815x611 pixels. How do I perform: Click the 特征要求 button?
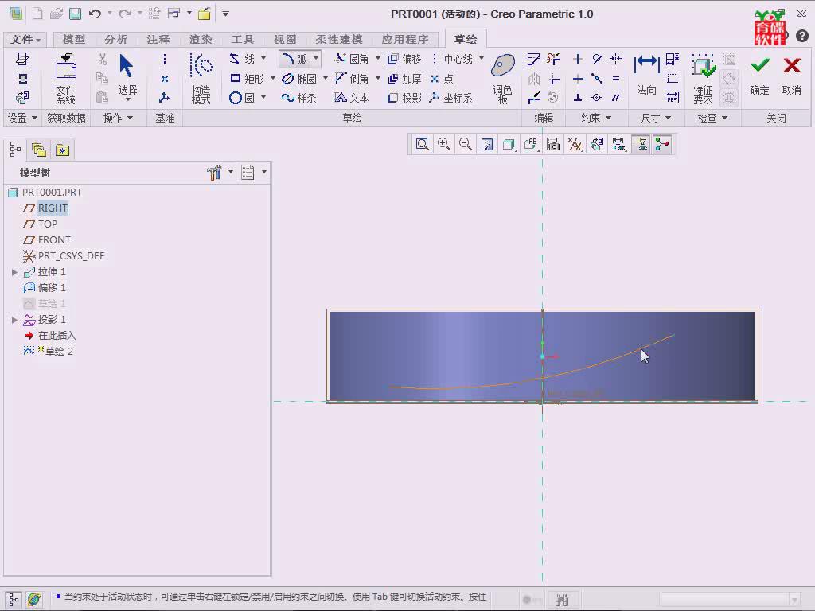[704, 79]
